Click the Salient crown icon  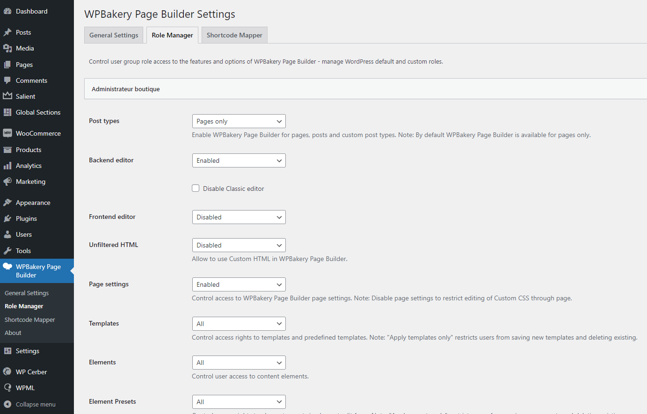(7, 96)
